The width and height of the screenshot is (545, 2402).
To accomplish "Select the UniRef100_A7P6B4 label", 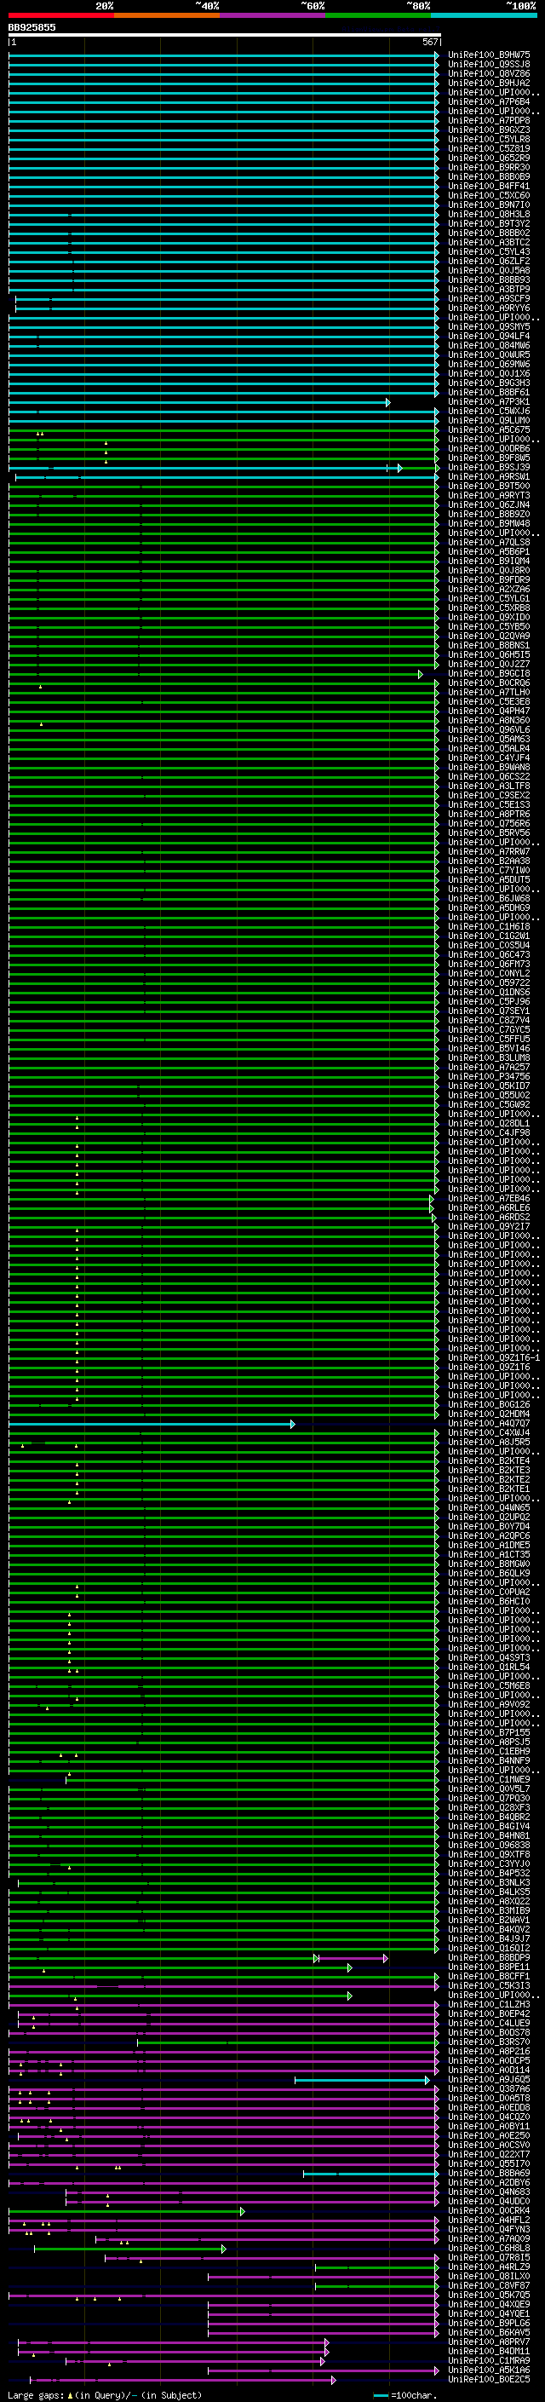I will coord(488,101).
